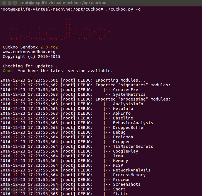Screen dimensions: 202x196
Task: Click the timestamp '2016-12-23 17:23:56,665'
Action: tap(29, 194)
